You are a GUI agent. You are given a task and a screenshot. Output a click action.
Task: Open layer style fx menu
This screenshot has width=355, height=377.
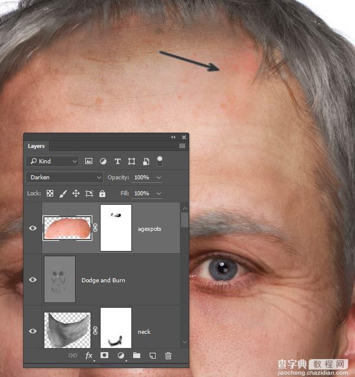click(x=89, y=355)
